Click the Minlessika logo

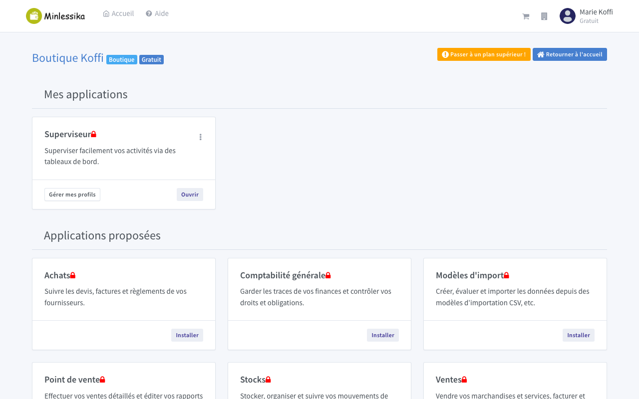55,16
